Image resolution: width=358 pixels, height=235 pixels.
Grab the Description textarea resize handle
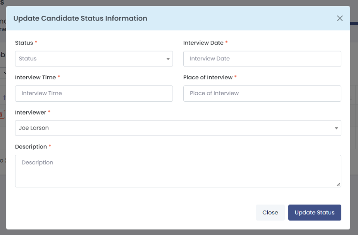(x=338, y=184)
